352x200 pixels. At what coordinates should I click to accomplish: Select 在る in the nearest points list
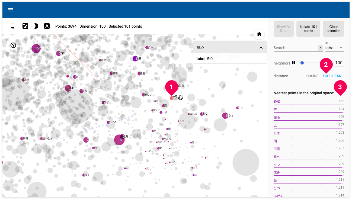coord(309,117)
